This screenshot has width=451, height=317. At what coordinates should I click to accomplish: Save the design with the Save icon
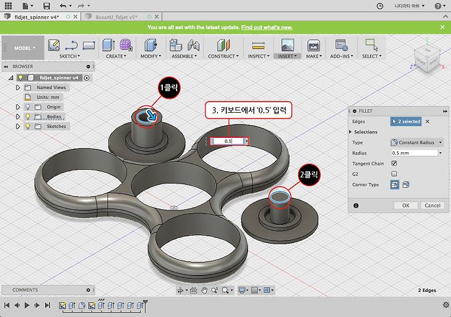46,6
